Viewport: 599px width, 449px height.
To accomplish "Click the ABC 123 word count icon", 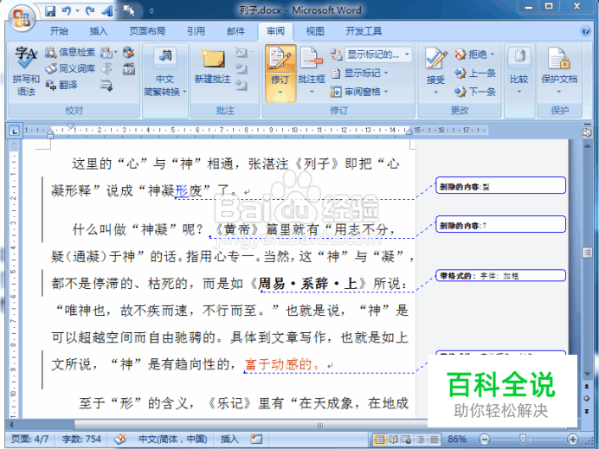I will pyautogui.click(x=129, y=68).
